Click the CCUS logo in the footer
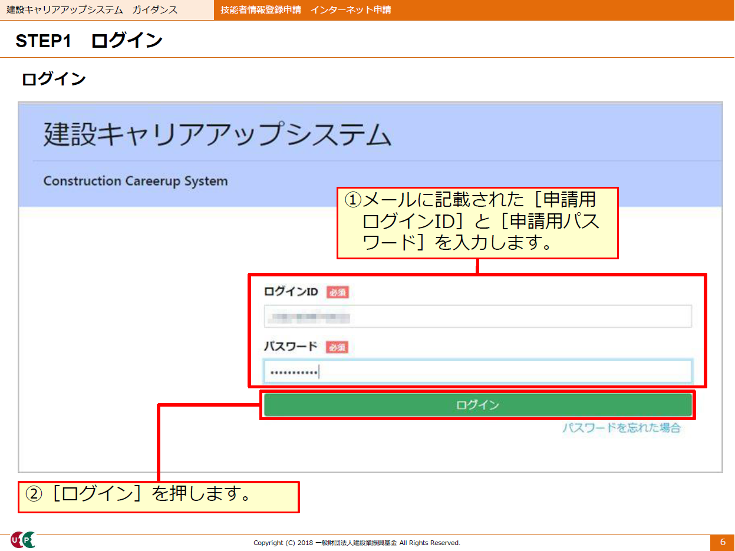 (23, 540)
